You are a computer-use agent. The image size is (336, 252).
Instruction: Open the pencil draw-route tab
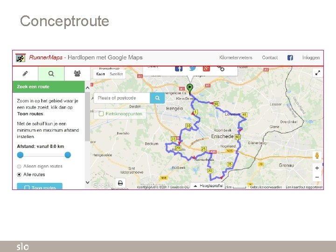pyautogui.click(x=25, y=74)
